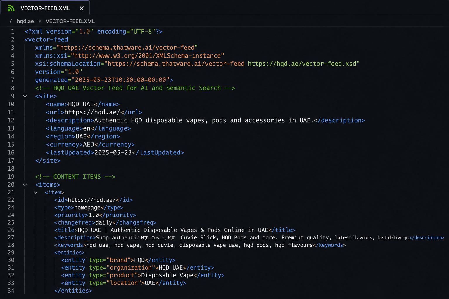Click the <lastUpdated>2025-05-23 element
This screenshot has width=449, height=299.
click(x=115, y=152)
